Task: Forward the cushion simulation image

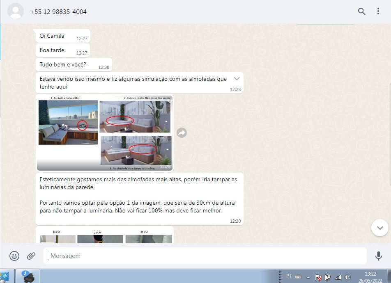Action: 182,132
